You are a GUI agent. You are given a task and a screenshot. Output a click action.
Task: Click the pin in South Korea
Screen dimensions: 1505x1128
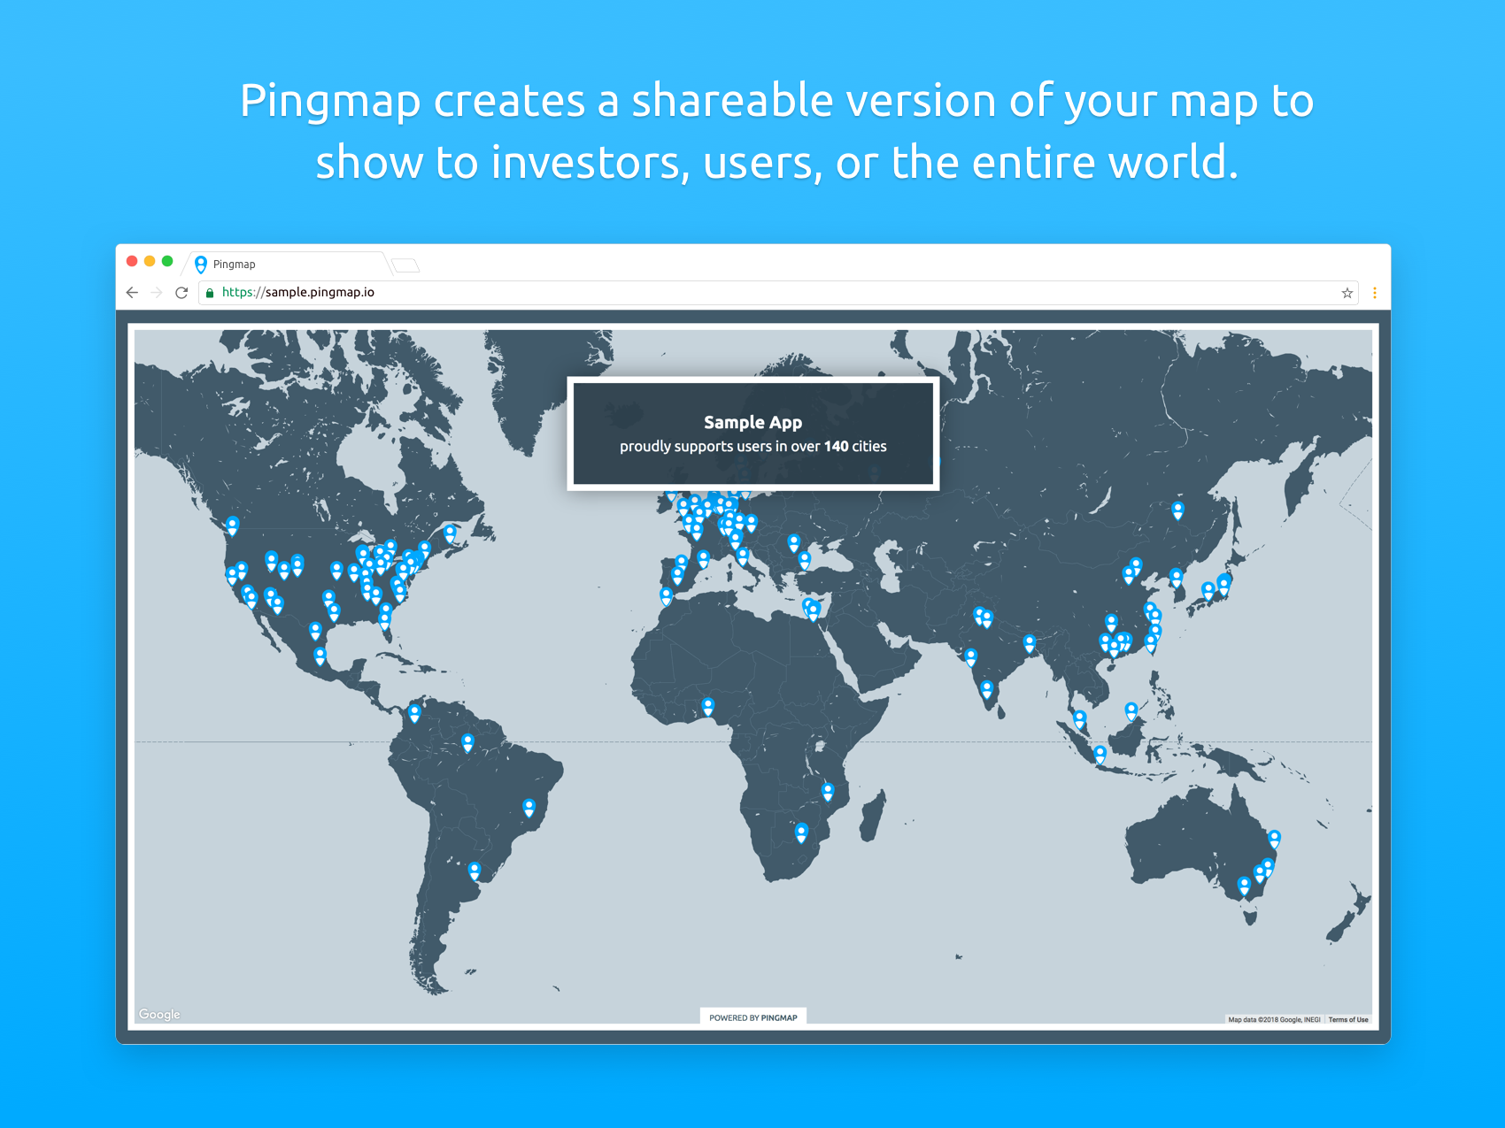1176,577
